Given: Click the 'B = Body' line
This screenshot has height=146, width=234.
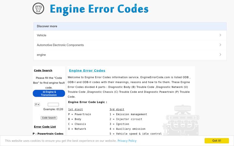Looking at the screenshot, I should [x=75, y=119].
